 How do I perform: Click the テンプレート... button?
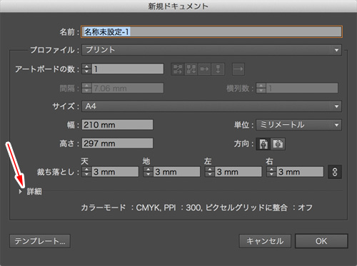40,241
